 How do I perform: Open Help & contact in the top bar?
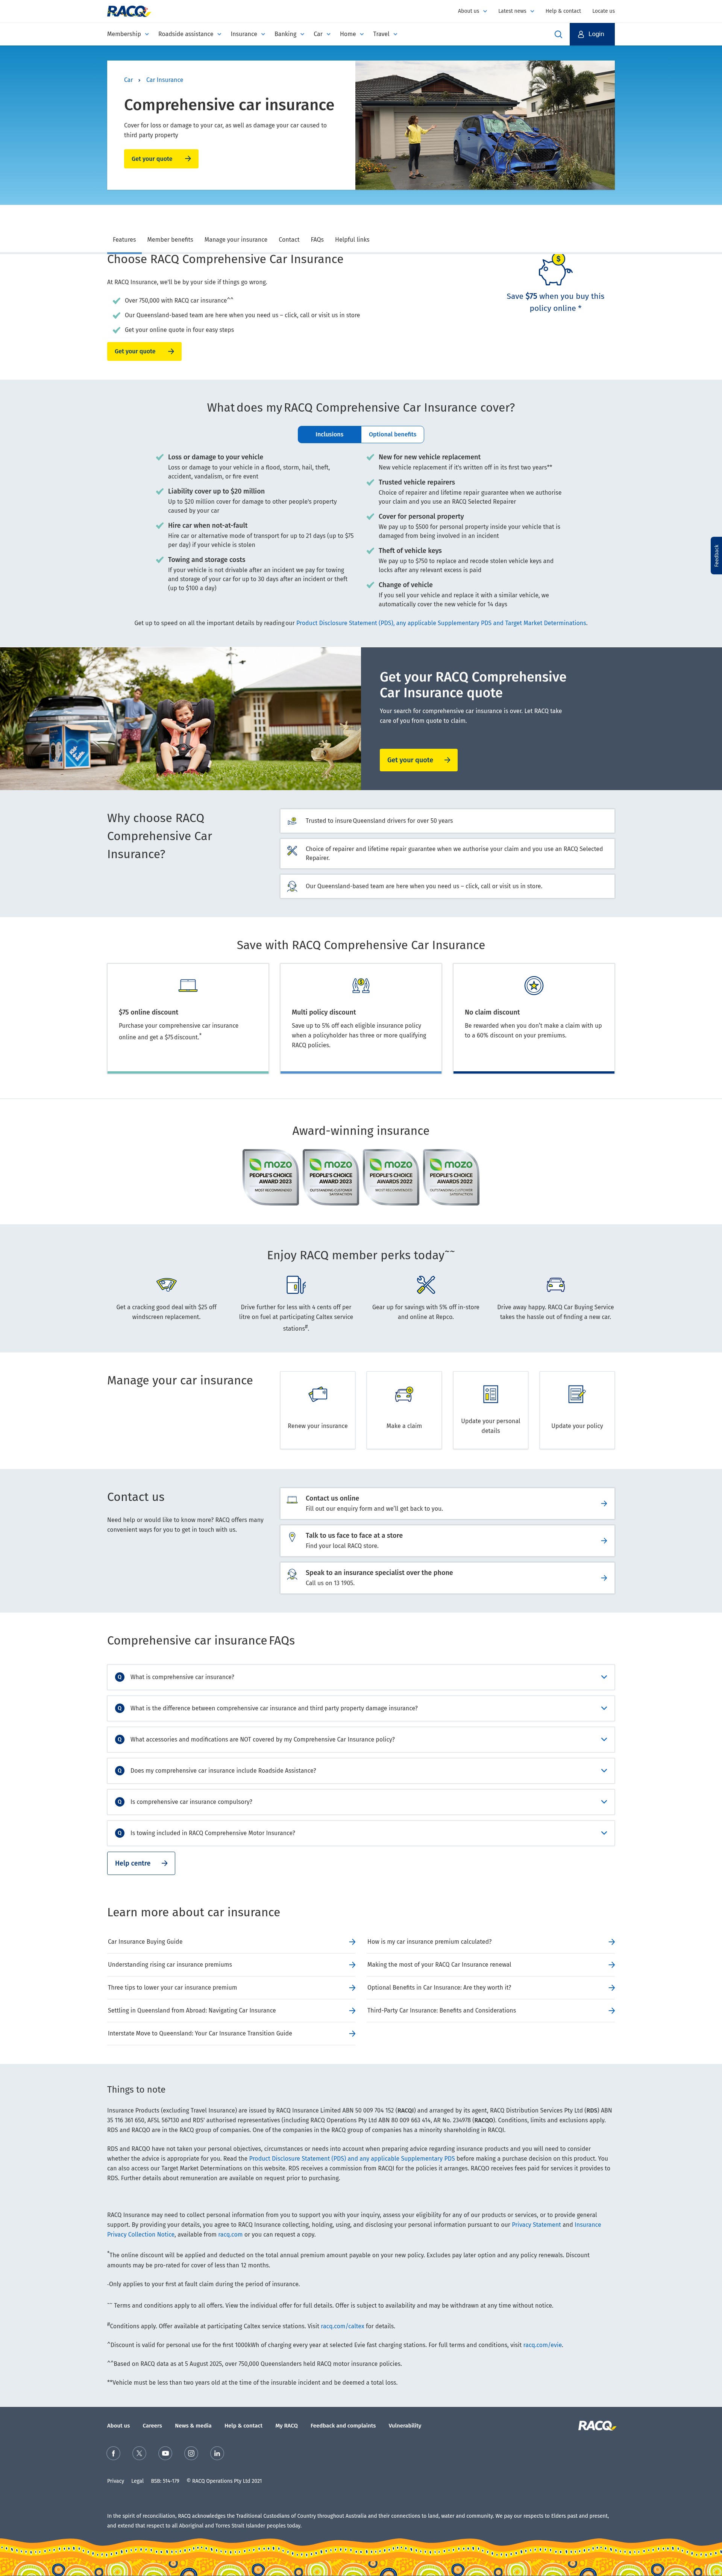tap(563, 11)
